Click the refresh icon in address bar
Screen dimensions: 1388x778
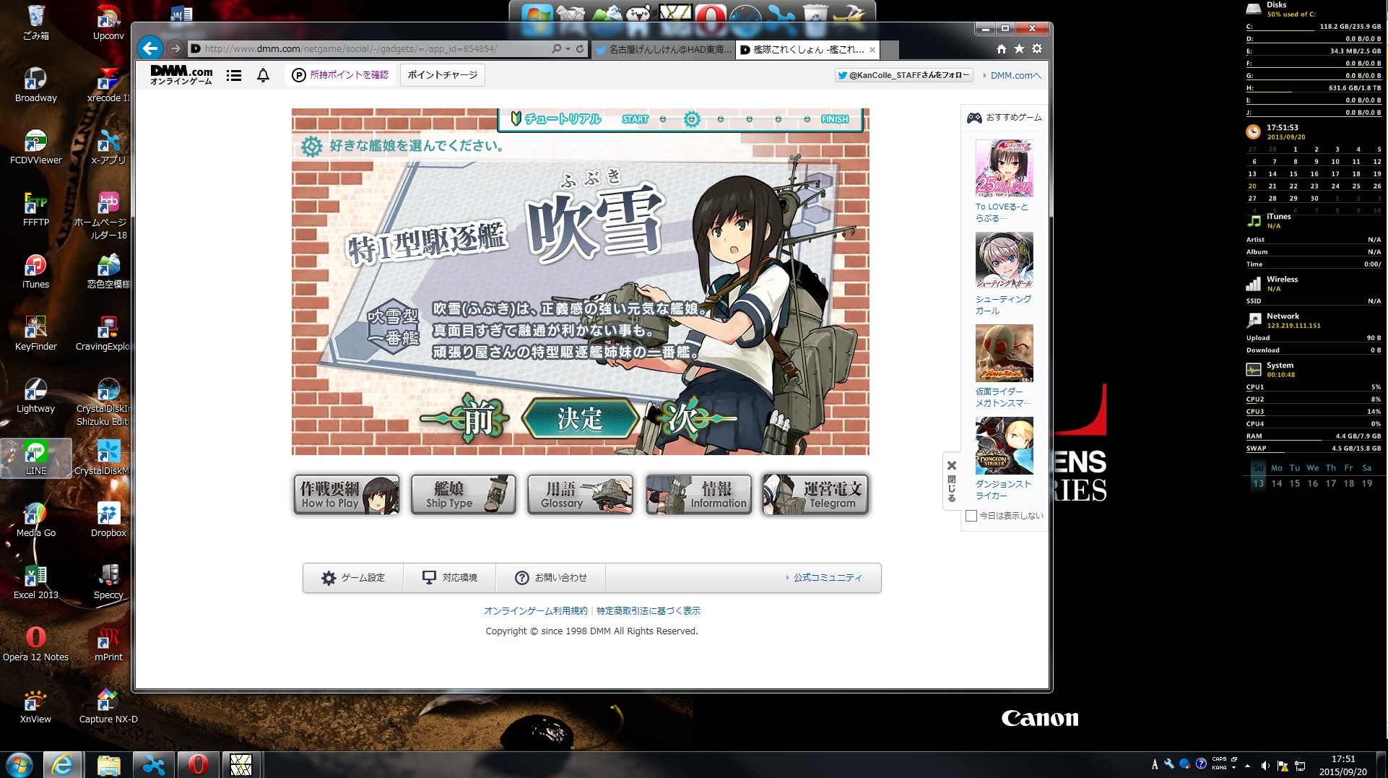pyautogui.click(x=580, y=48)
